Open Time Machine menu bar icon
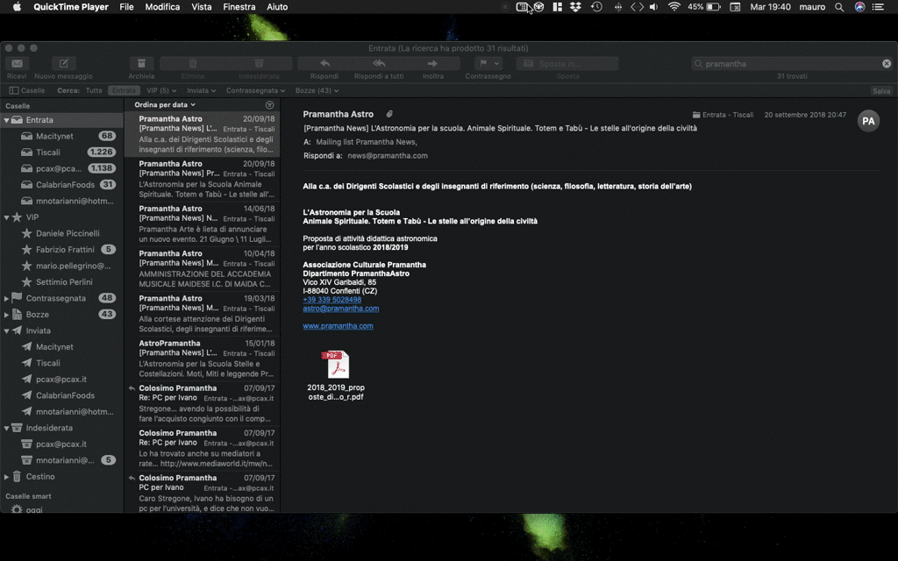 tap(596, 7)
